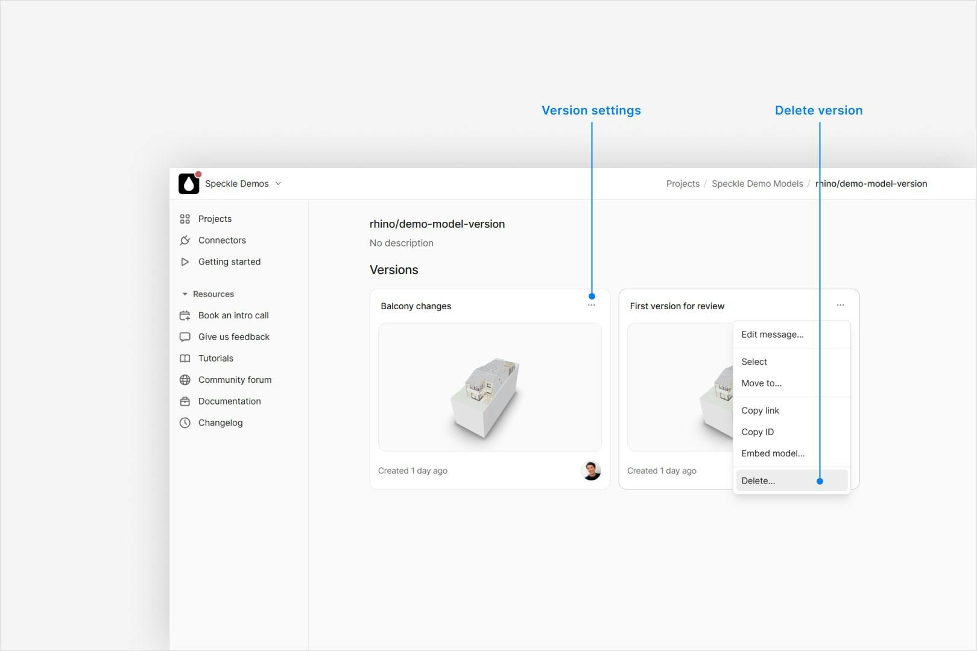Click the First version for review title
977x651 pixels.
677,306
